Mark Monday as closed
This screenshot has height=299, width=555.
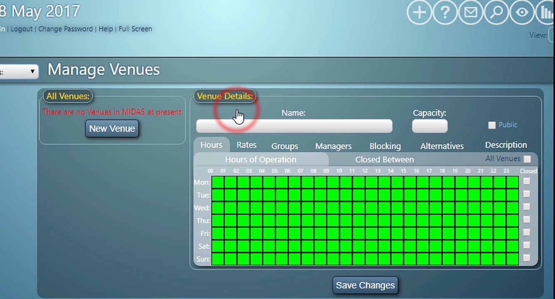(x=527, y=181)
